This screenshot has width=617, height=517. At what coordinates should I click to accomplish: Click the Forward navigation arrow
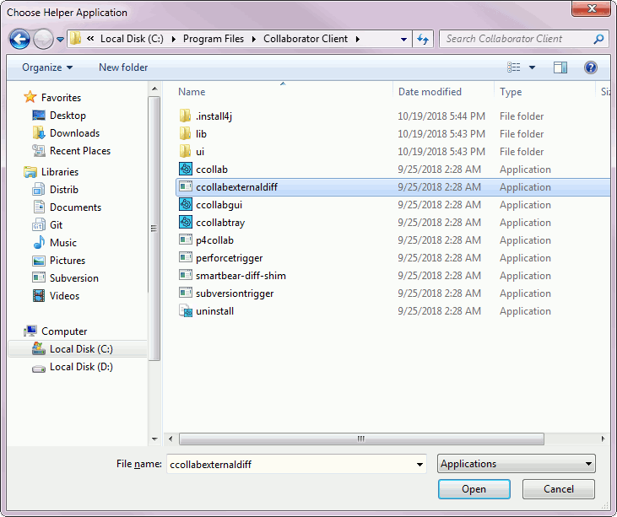coord(43,39)
